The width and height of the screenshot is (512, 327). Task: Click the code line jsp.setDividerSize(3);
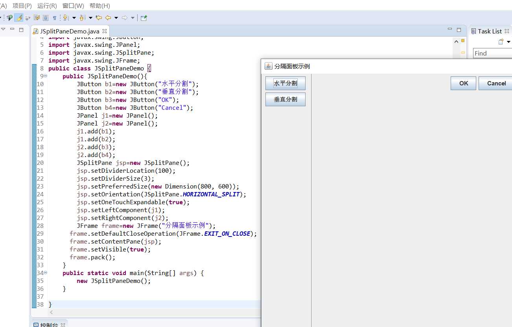pyautogui.click(x=116, y=178)
